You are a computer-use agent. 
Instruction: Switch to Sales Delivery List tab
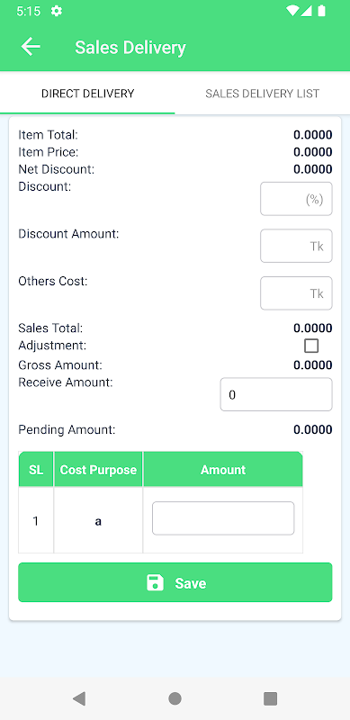[x=262, y=94]
